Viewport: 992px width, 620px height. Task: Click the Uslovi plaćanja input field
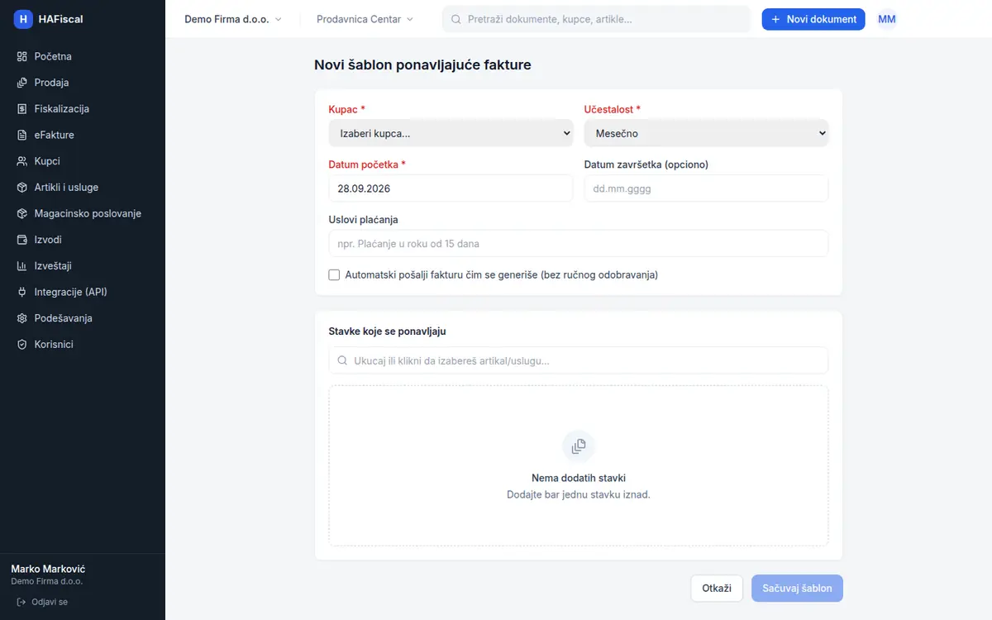pyautogui.click(x=579, y=244)
